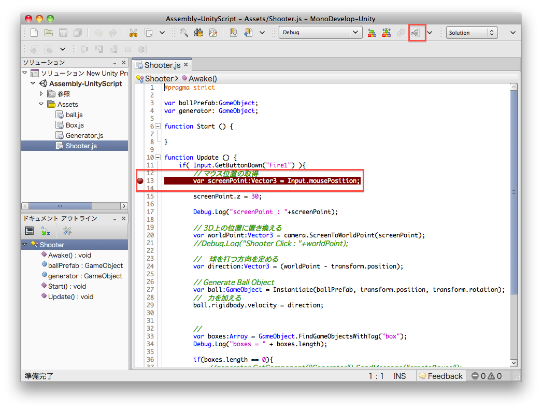Click the Save floppy disk icon
The image size is (542, 410).
coord(63,33)
